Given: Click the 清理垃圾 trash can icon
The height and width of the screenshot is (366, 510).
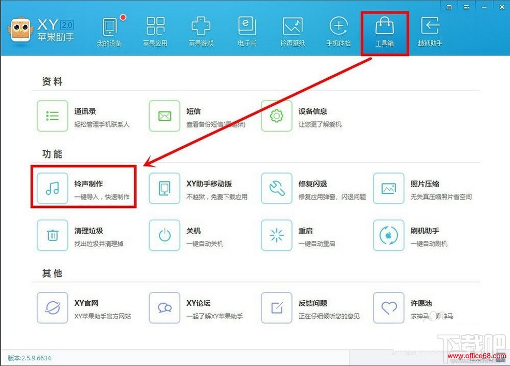Looking at the screenshot, I should tap(52, 235).
